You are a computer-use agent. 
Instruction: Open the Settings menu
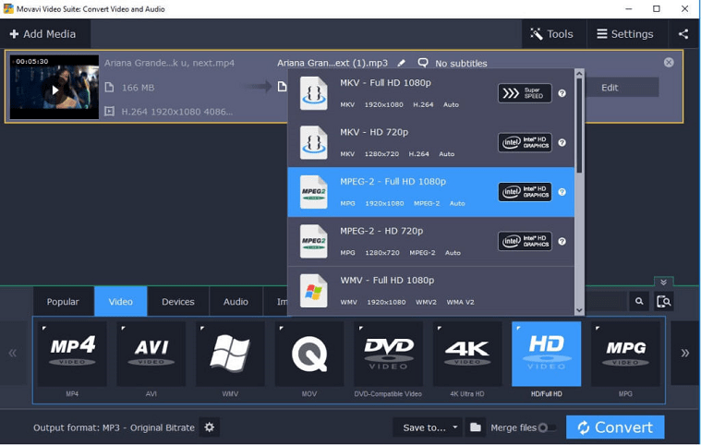(625, 34)
